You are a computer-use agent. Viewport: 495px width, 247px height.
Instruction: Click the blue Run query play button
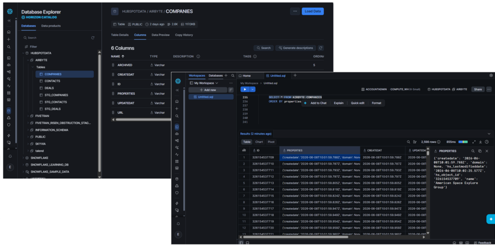(245, 89)
